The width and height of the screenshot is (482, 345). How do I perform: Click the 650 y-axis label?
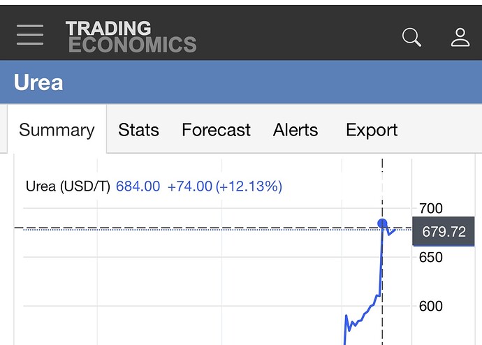point(430,257)
